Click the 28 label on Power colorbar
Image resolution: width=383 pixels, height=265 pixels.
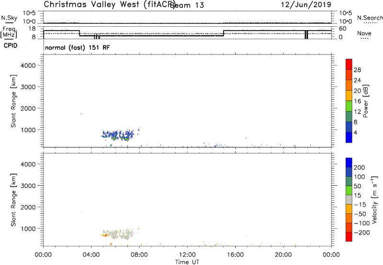[x=357, y=70]
